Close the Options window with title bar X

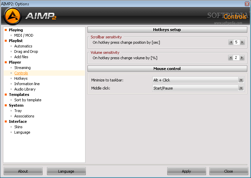pyautogui.click(x=247, y=4)
